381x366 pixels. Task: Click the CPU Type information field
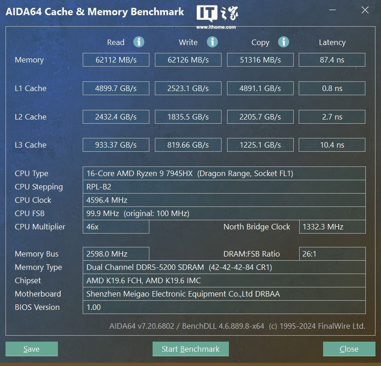[224, 173]
